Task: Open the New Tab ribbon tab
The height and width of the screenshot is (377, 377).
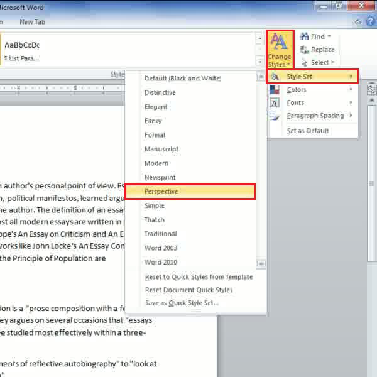Action: 33,22
